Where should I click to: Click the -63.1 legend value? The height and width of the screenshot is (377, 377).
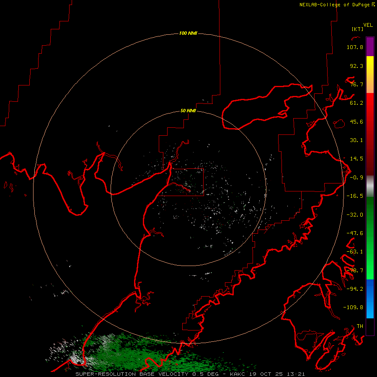(355, 252)
